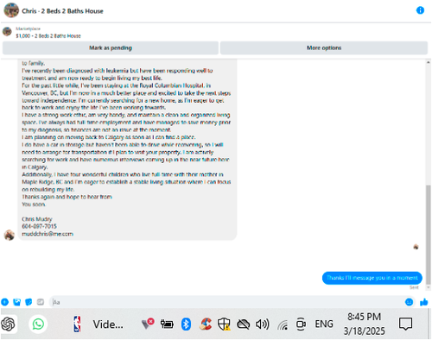
Task: Open WhatsApp from the taskbar
Action: (x=38, y=324)
